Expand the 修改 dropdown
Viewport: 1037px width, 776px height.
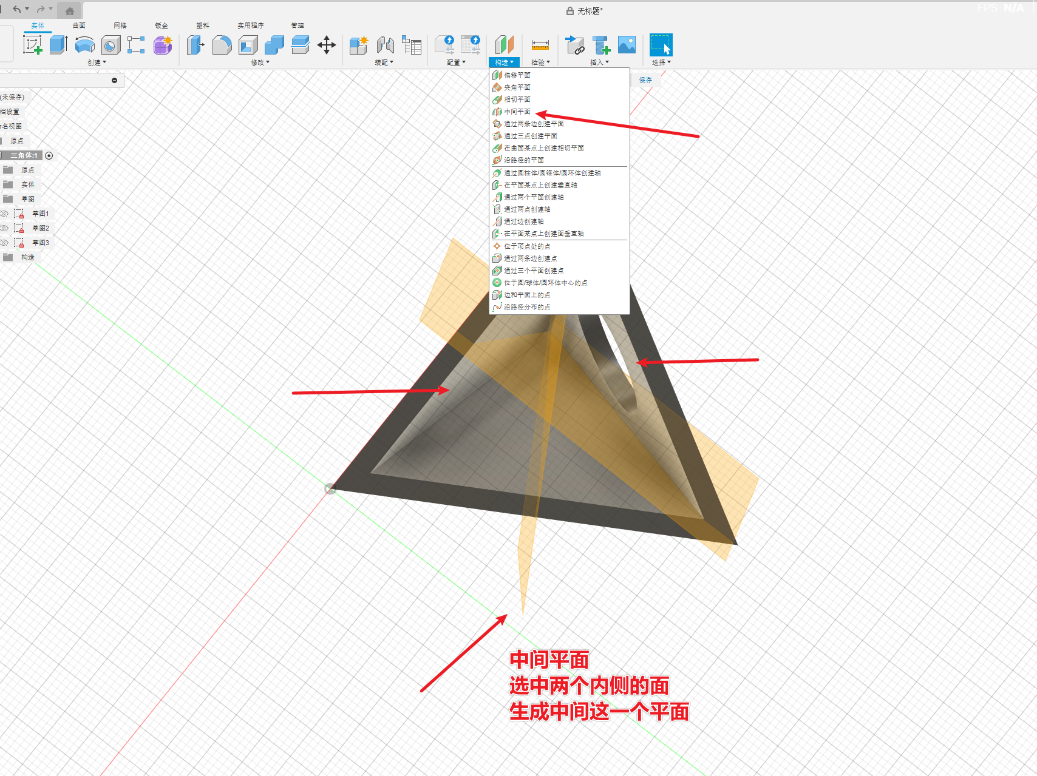click(260, 62)
